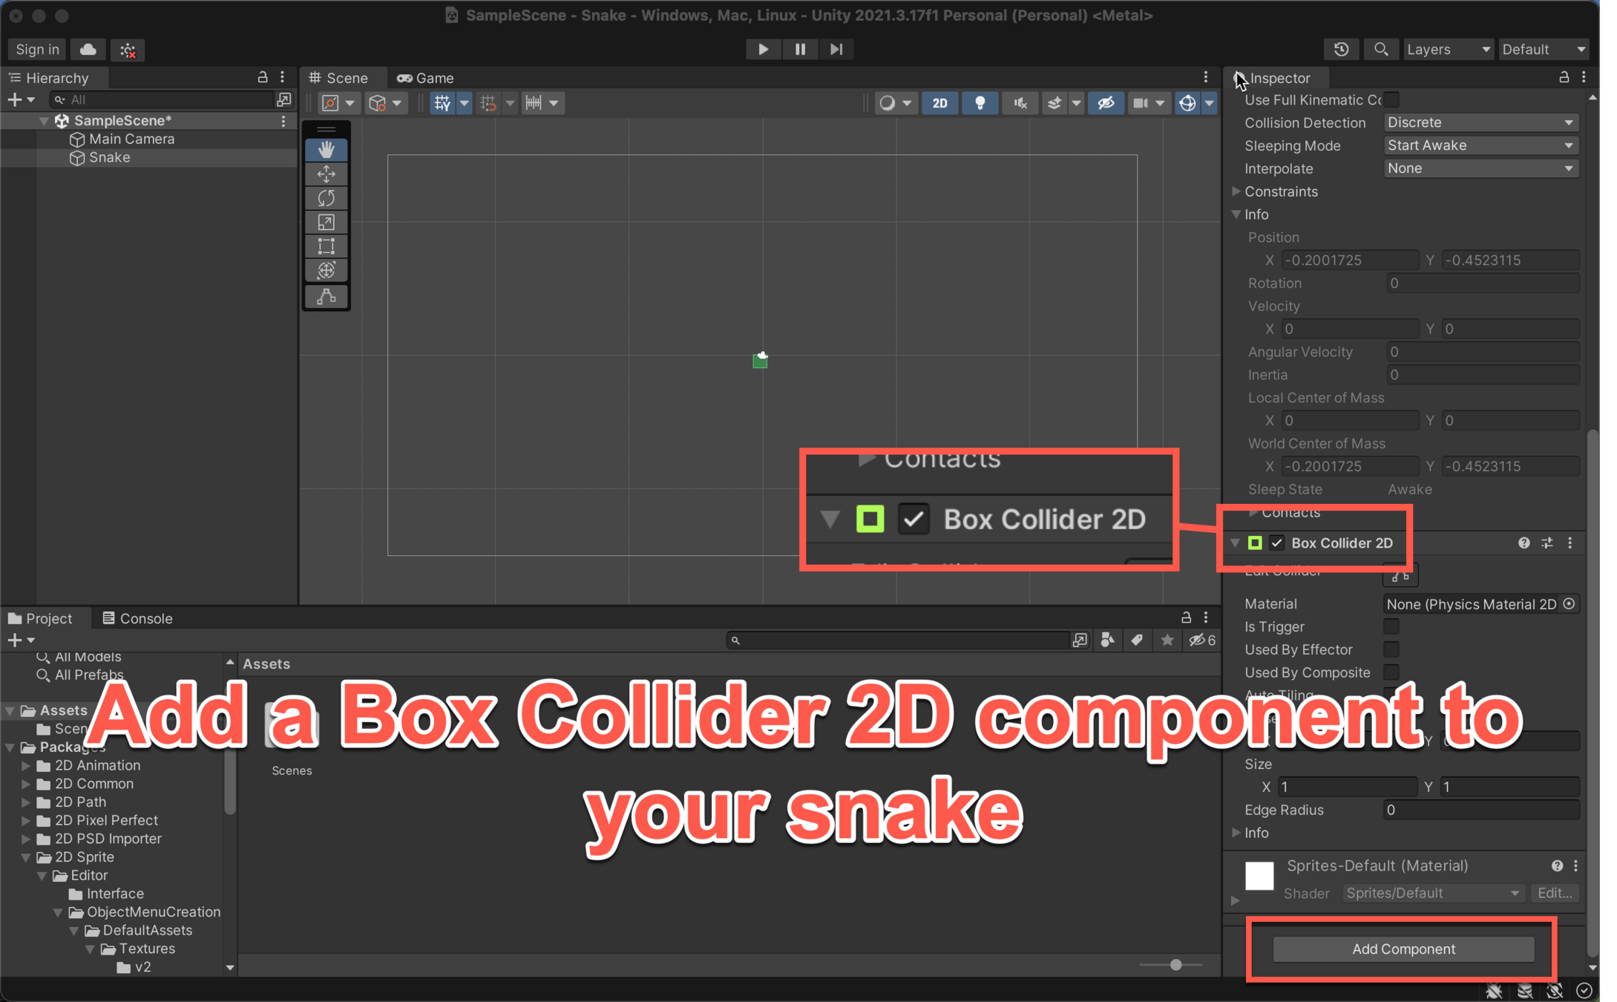1617x1002 pixels.
Task: Open the Layers dropdown
Action: 1447,49
